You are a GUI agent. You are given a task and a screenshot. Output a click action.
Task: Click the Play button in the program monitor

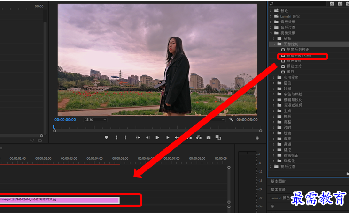(157, 138)
